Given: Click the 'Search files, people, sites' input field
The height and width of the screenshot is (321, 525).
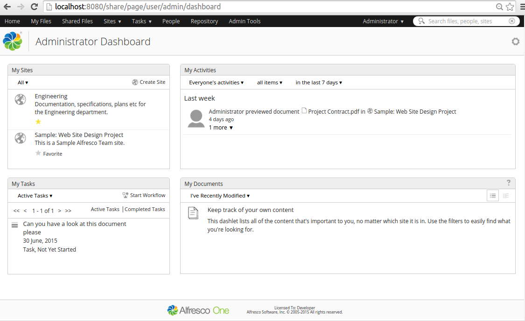Looking at the screenshot, I should click(462, 21).
